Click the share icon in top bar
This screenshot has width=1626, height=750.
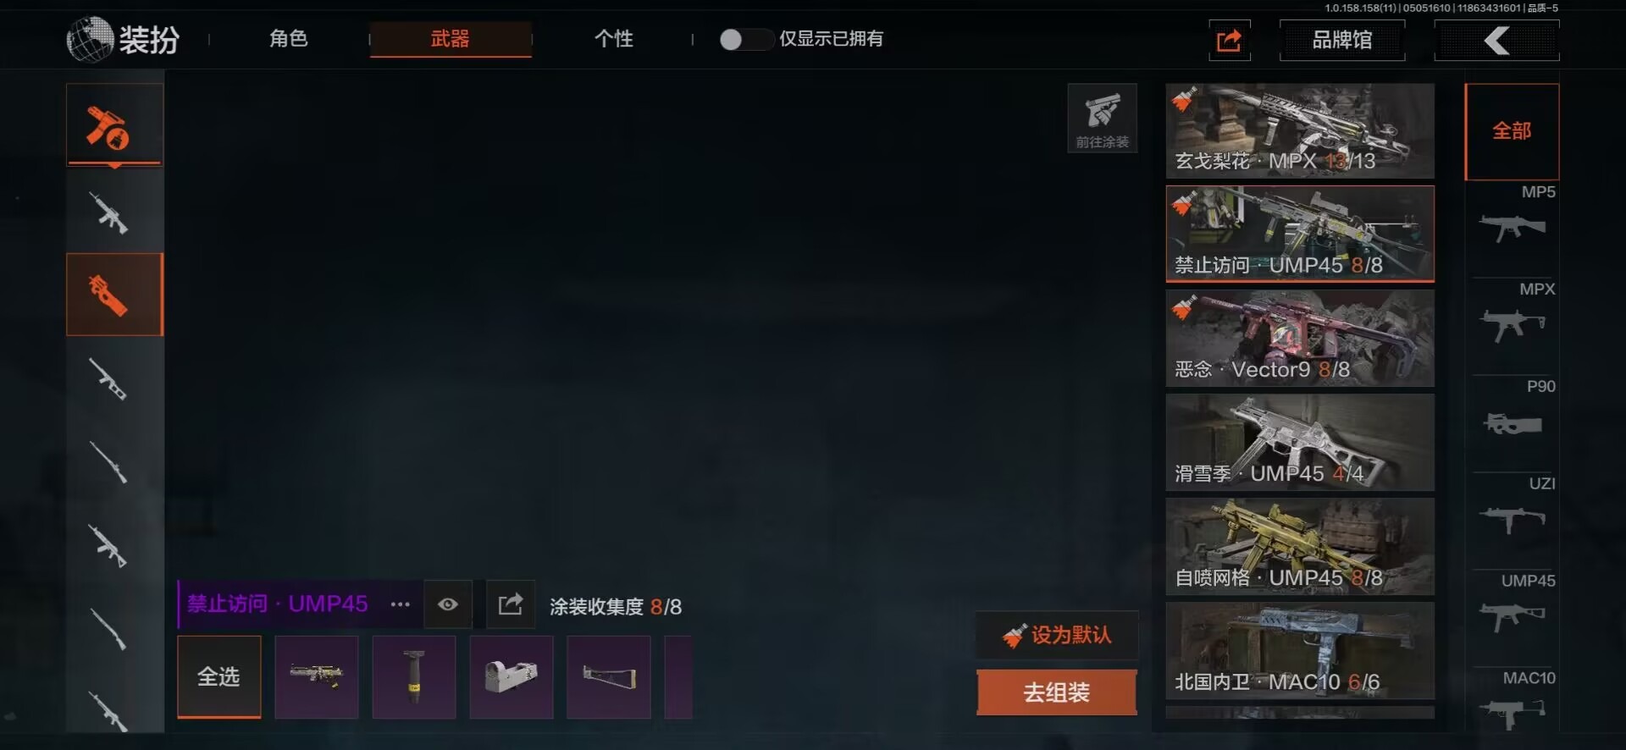pyautogui.click(x=1229, y=40)
